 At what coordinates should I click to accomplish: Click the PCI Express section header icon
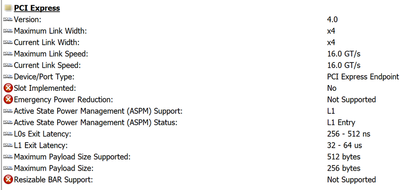8,8
